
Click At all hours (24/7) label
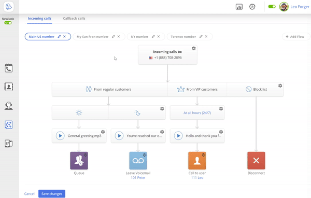click(197, 113)
